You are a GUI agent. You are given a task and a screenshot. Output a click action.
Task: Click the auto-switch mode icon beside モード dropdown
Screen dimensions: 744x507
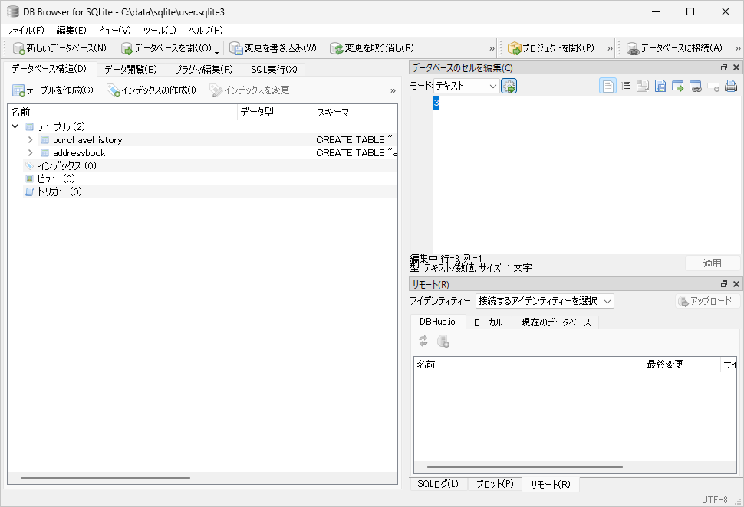[509, 87]
